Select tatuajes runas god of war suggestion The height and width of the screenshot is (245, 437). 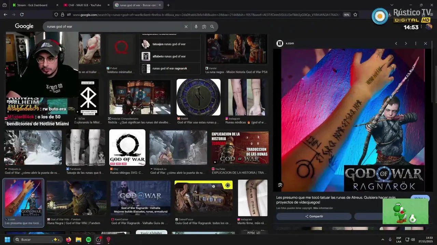click(x=170, y=44)
